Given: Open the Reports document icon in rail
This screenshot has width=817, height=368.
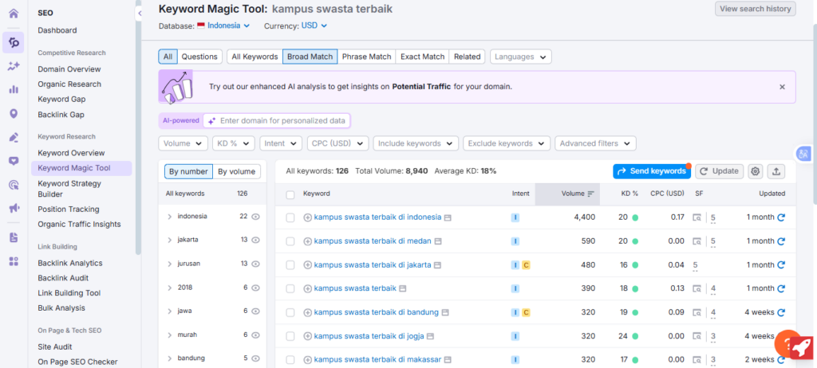Looking at the screenshot, I should [x=13, y=237].
